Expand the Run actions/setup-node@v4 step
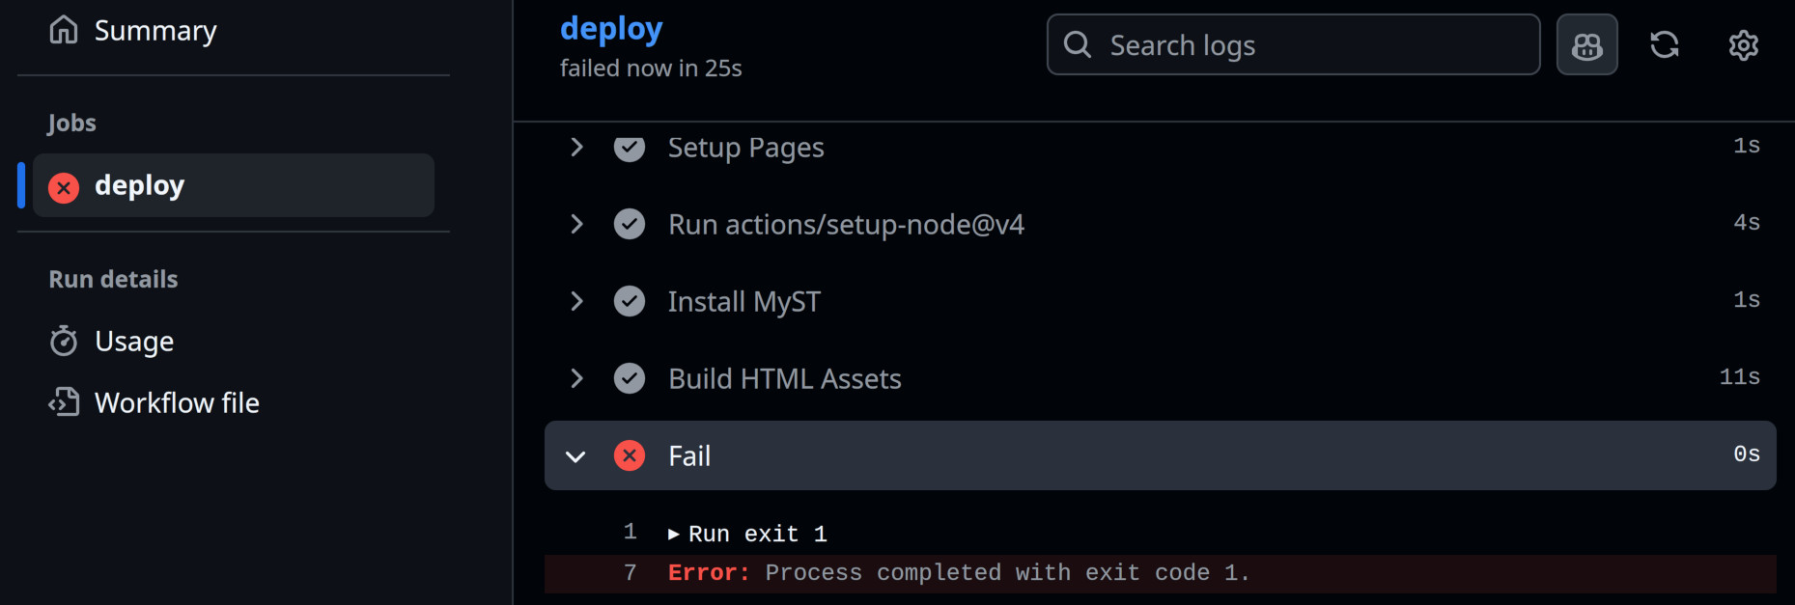The width and height of the screenshot is (1795, 605). coord(576,224)
